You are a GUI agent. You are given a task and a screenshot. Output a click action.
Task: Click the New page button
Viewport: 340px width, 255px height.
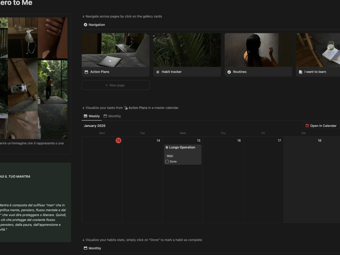(x=115, y=85)
